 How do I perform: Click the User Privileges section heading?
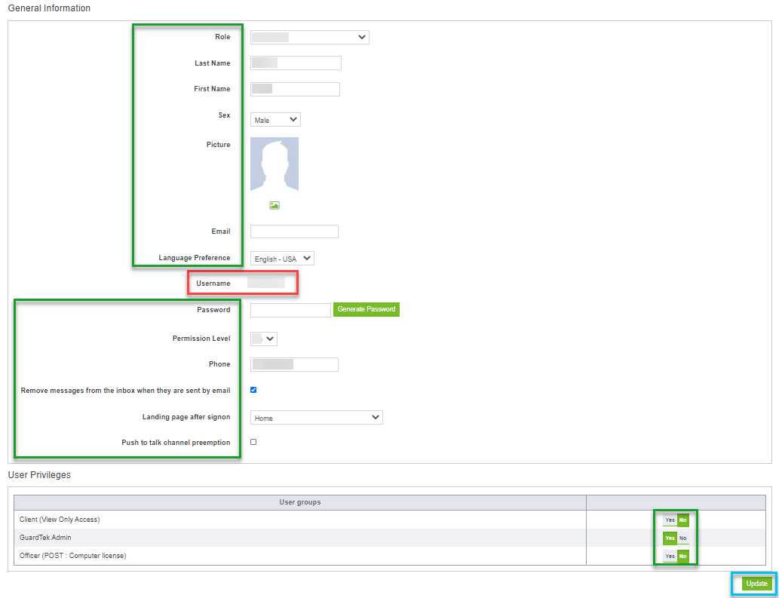click(x=39, y=475)
